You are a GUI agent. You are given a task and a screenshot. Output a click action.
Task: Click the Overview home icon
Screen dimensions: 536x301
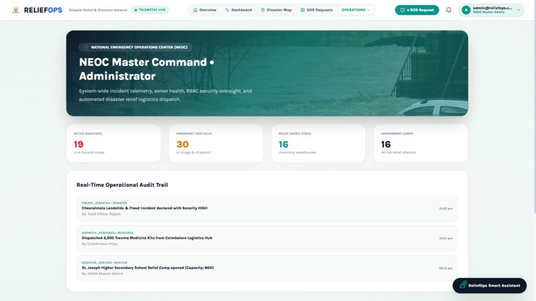(196, 10)
